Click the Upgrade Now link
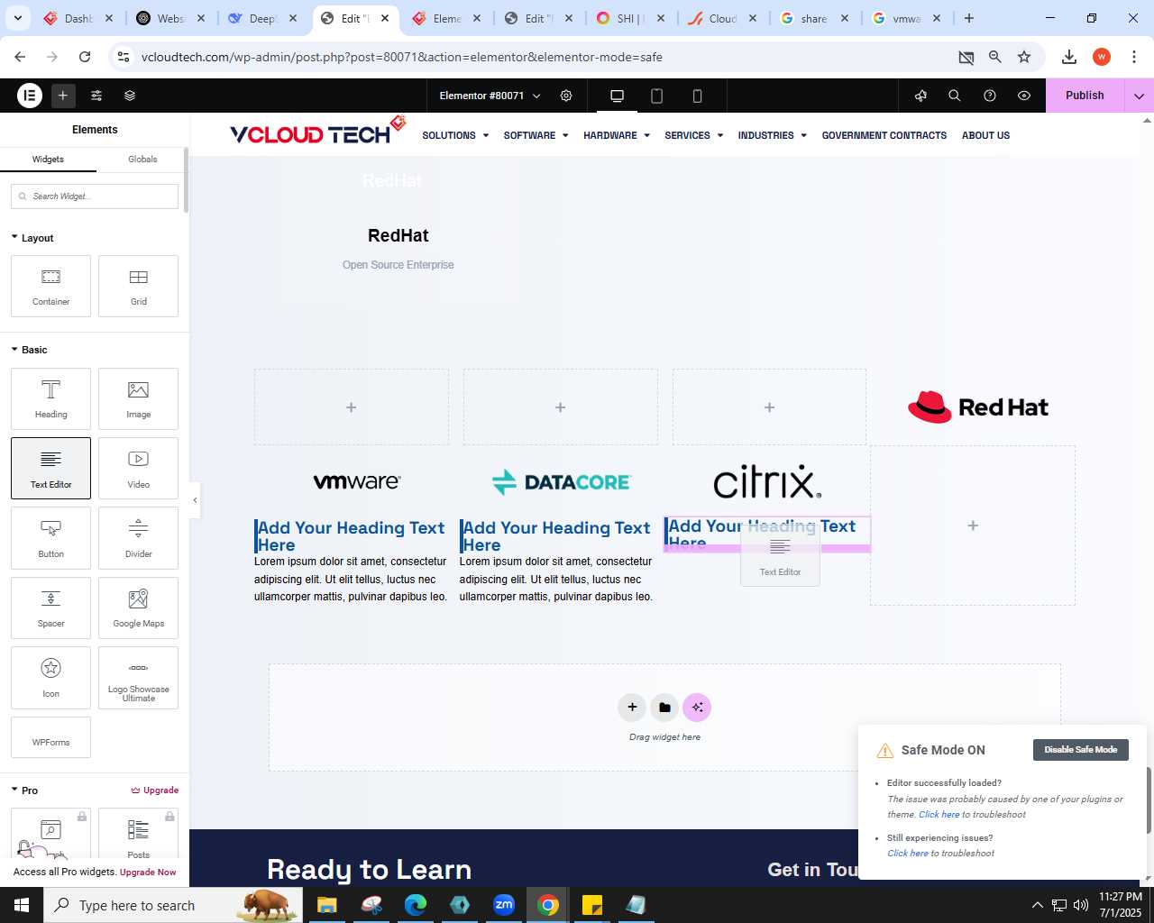The width and height of the screenshot is (1154, 923). 148,873
